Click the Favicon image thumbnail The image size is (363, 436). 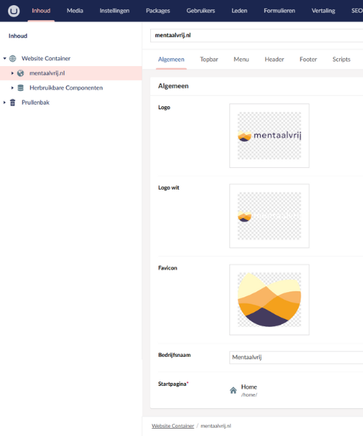[x=269, y=299]
